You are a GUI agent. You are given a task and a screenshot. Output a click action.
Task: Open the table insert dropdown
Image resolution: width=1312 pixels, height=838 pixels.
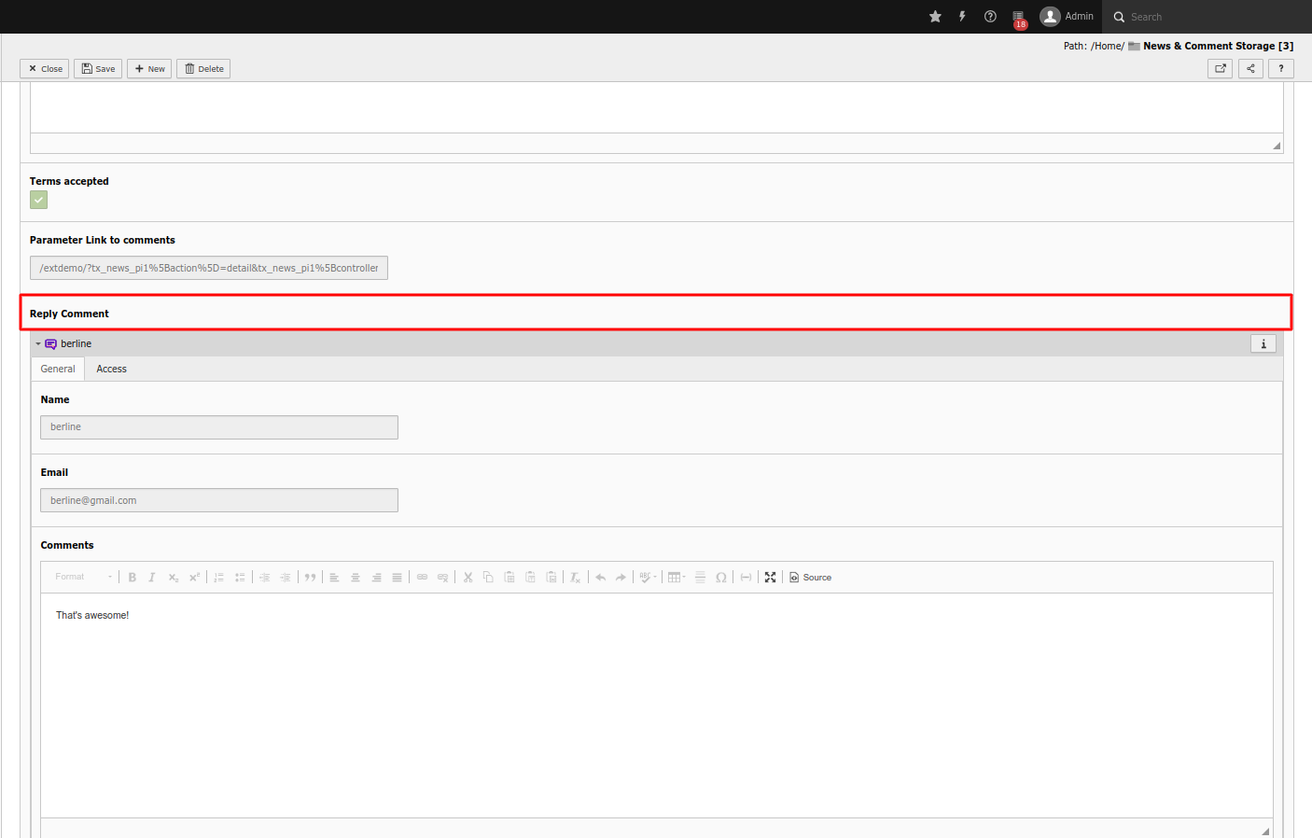point(676,577)
